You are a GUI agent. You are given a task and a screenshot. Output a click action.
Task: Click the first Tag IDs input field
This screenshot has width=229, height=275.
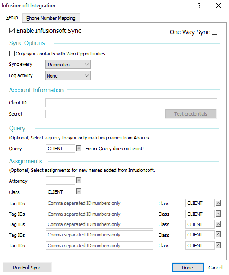click(x=99, y=203)
